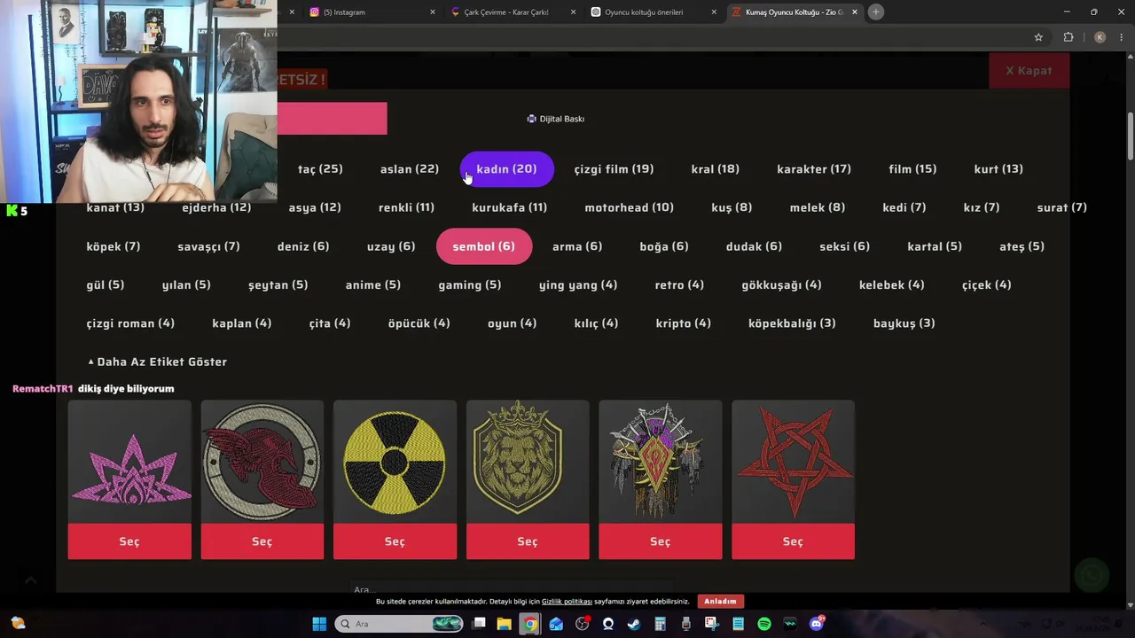This screenshot has width=1135, height=638.
Task: Open Notepad from the taskbar
Action: pyautogui.click(x=738, y=624)
